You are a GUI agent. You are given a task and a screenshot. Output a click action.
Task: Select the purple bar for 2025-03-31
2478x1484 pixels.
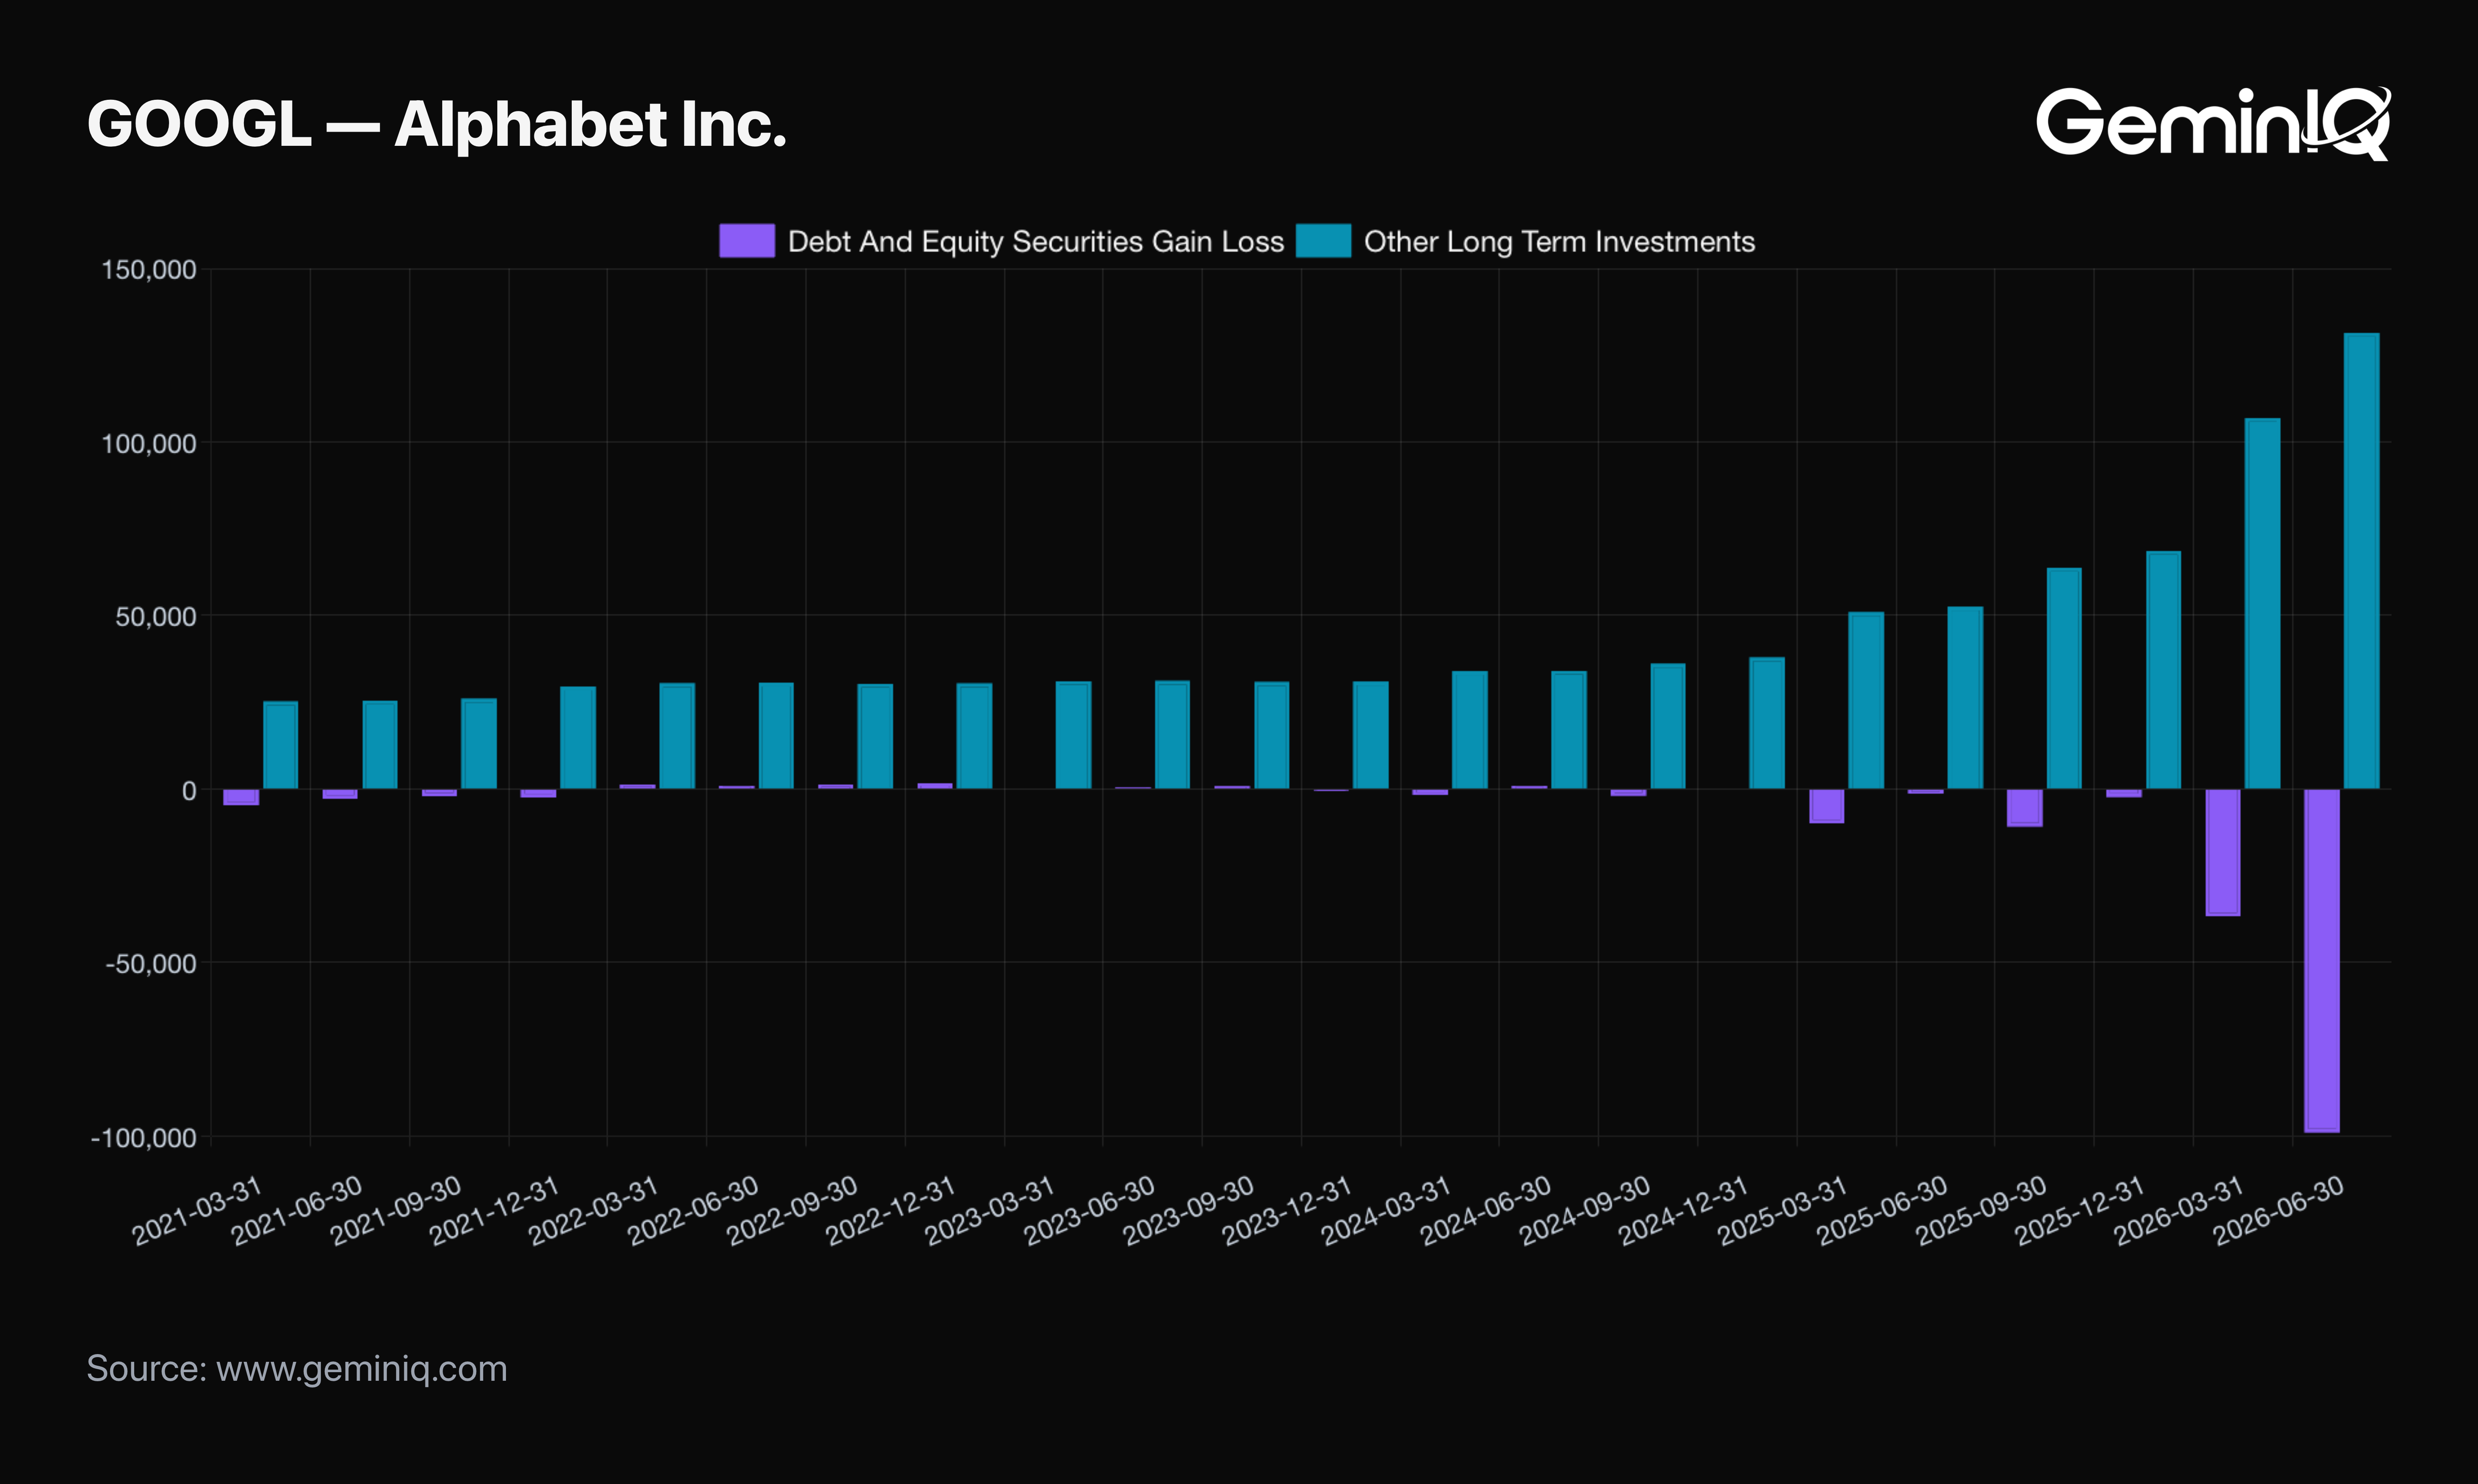tap(1827, 806)
